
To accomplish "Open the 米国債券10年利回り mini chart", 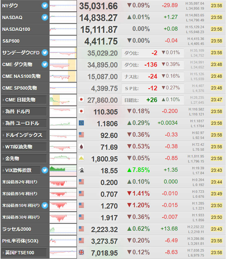I will [x=63, y=206].
